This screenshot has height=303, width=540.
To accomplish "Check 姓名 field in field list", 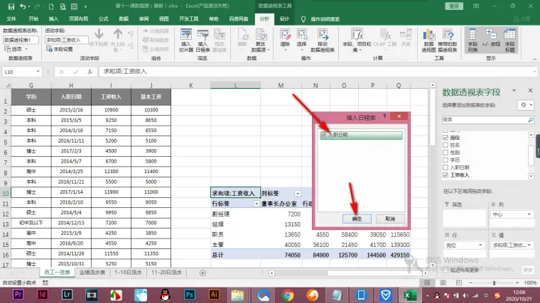I will 445,145.
